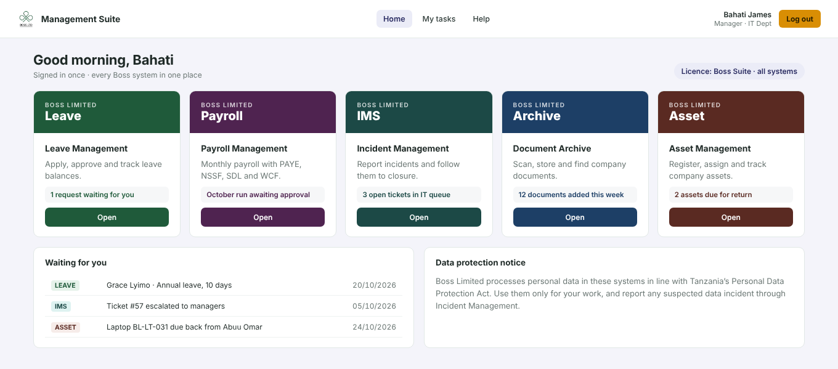The height and width of the screenshot is (369, 838).
Task: Click 'October run awaiting approval' status
Action: click(262, 195)
